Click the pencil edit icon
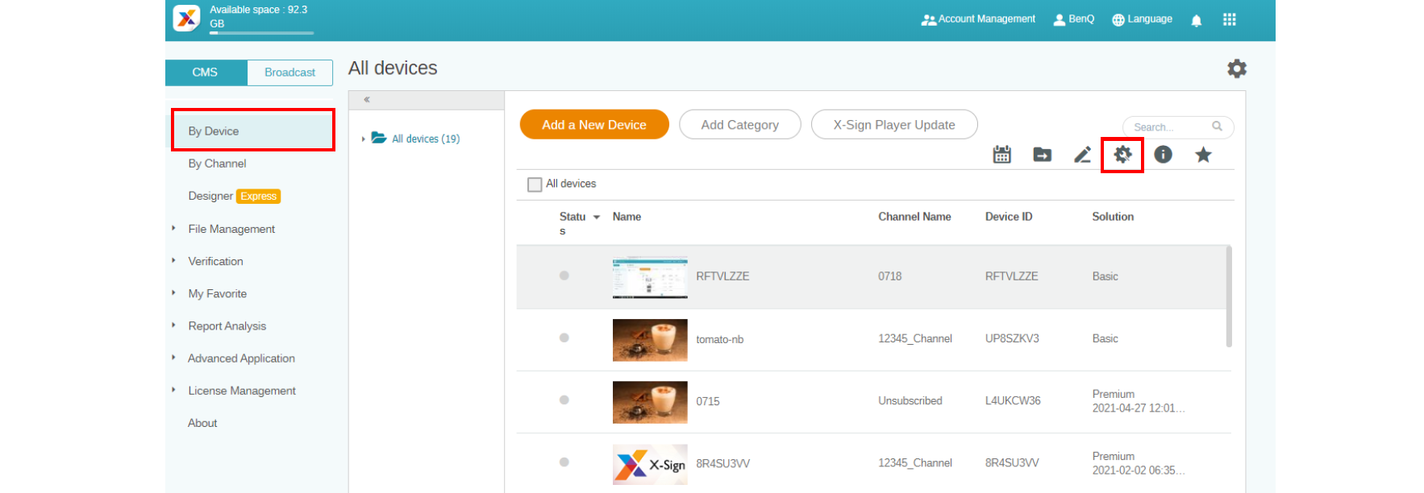The width and height of the screenshot is (1424, 493). point(1082,155)
